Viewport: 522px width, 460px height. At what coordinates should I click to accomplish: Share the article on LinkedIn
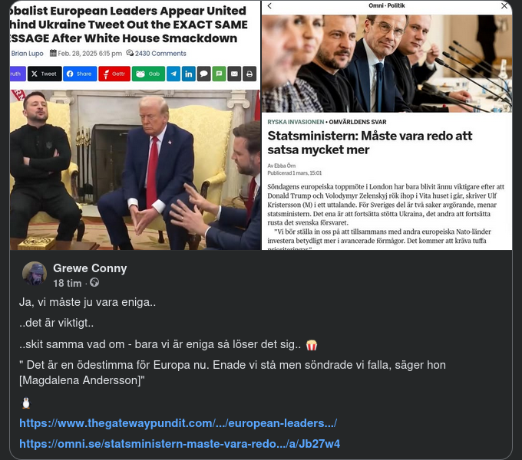click(x=188, y=74)
